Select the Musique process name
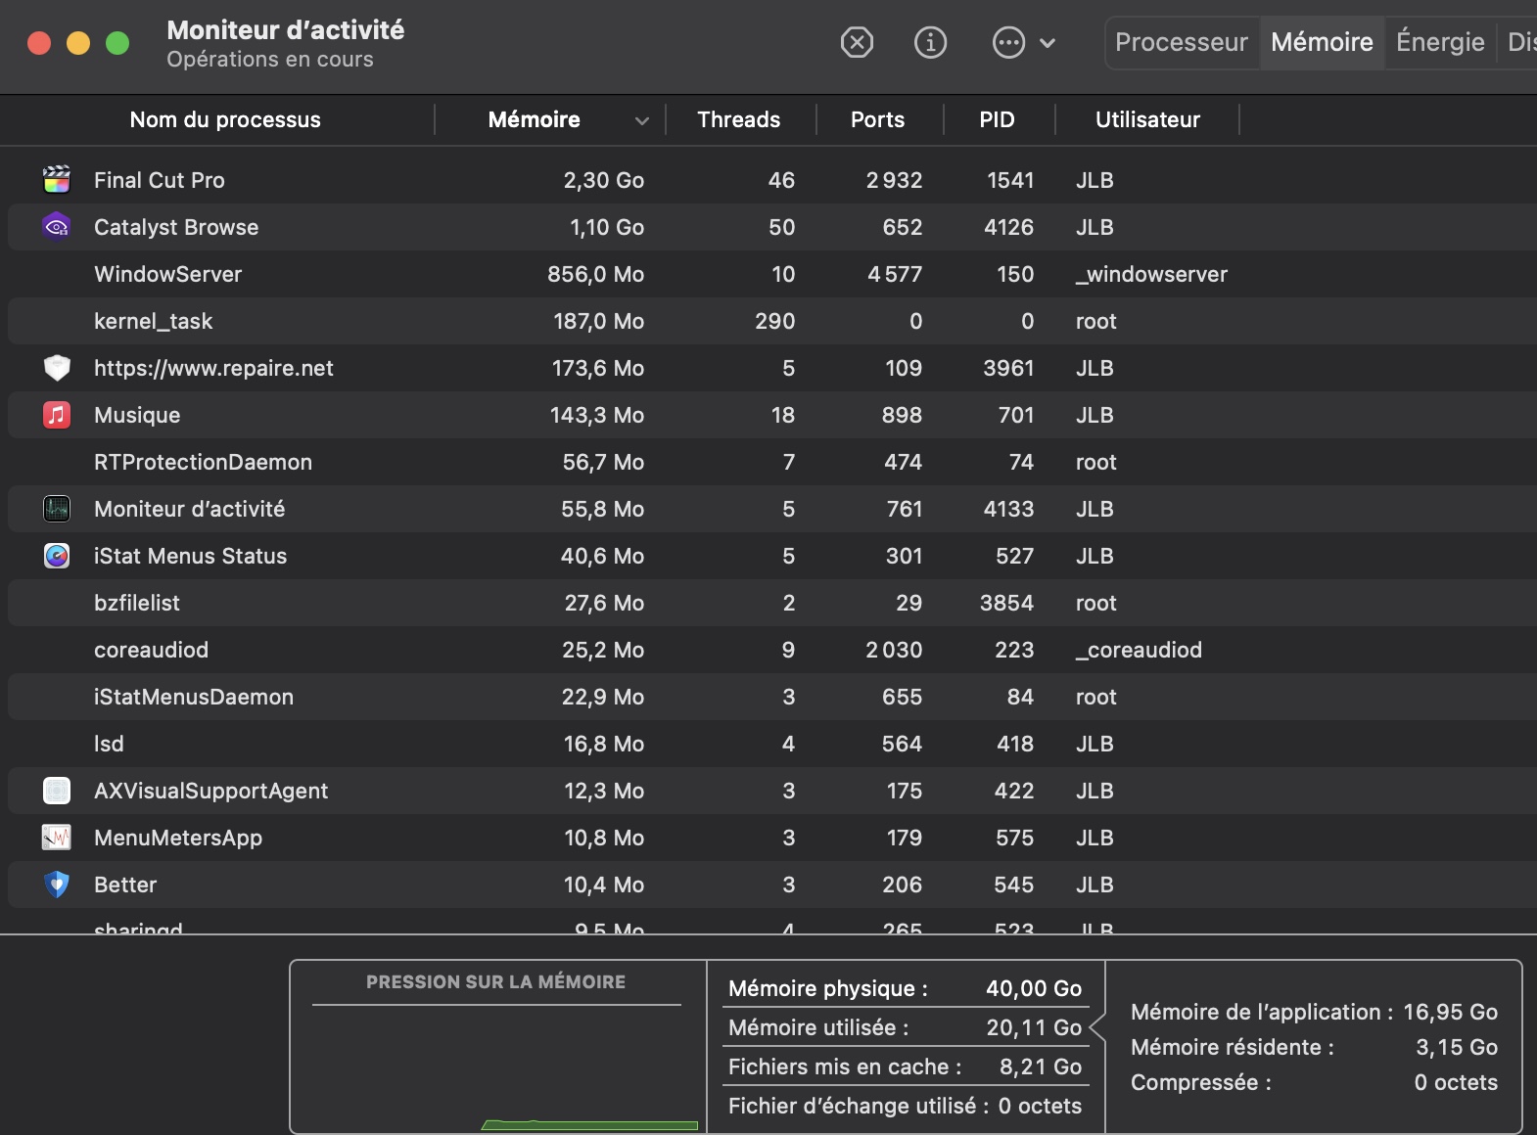 point(137,415)
